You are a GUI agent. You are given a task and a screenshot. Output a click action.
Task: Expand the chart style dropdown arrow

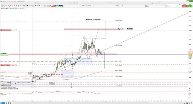tap(148, 6)
